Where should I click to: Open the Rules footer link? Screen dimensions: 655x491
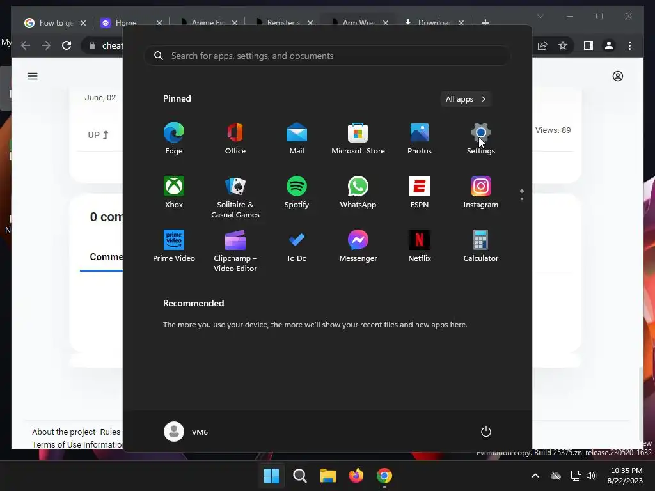[x=110, y=432]
